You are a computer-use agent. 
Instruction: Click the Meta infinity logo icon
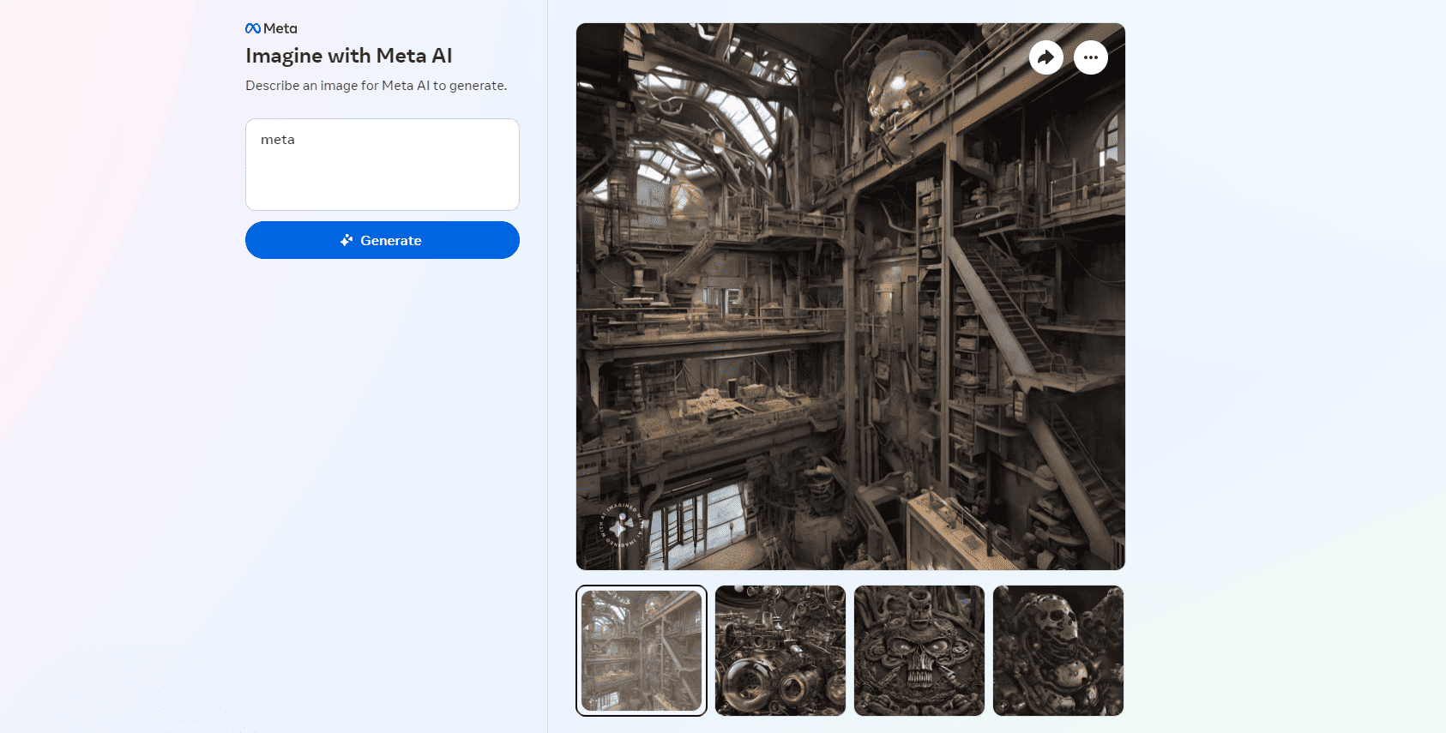tap(253, 28)
